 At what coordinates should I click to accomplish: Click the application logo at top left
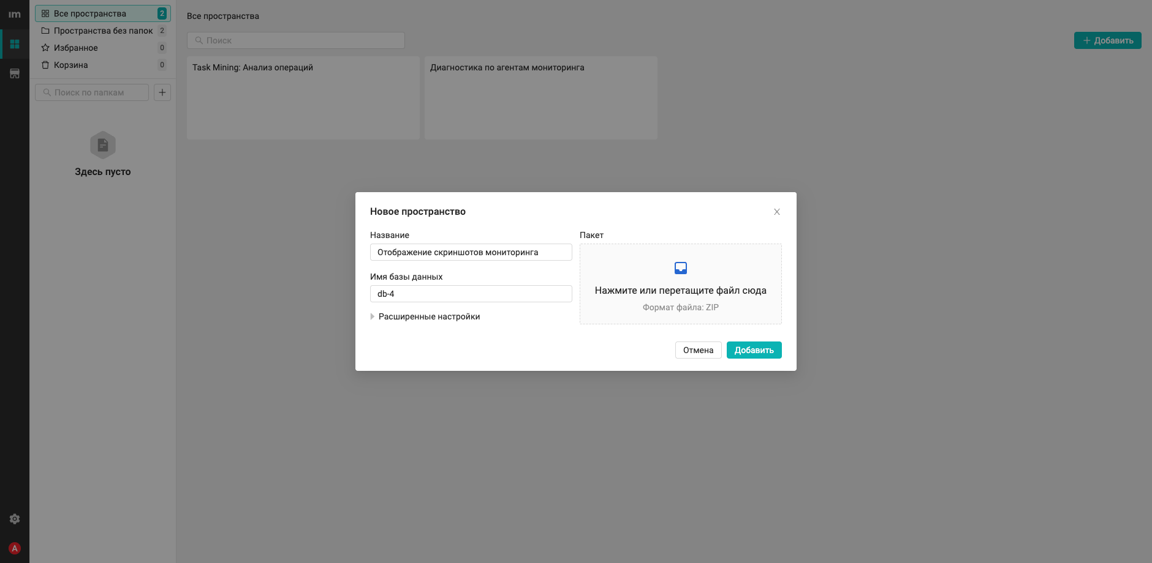click(15, 14)
